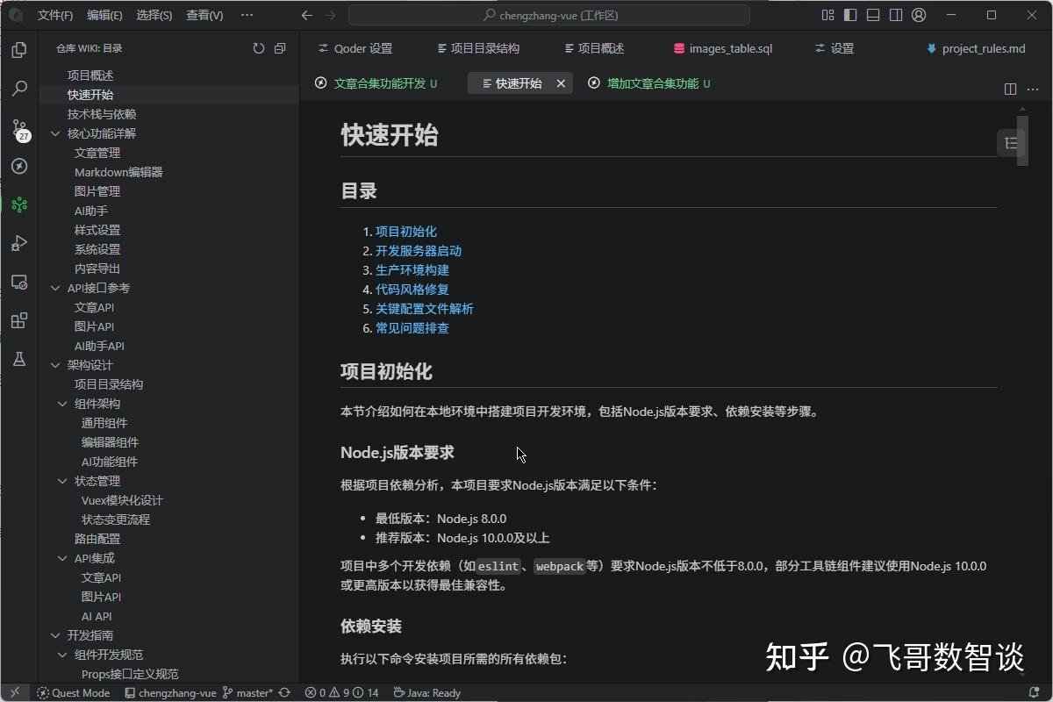Image resolution: width=1053 pixels, height=702 pixels.
Task: Open Source Control showing 27 pending changes
Action: [19, 132]
